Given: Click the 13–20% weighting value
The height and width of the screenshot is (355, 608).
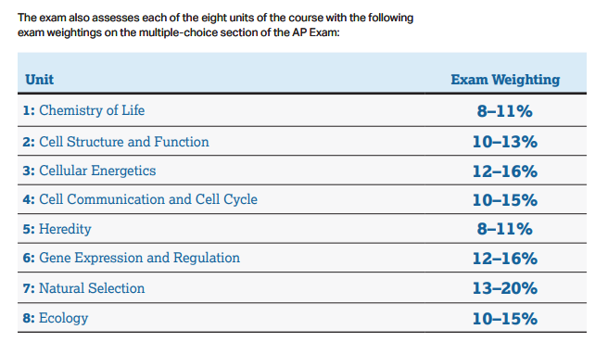Looking at the screenshot, I should (505, 288).
